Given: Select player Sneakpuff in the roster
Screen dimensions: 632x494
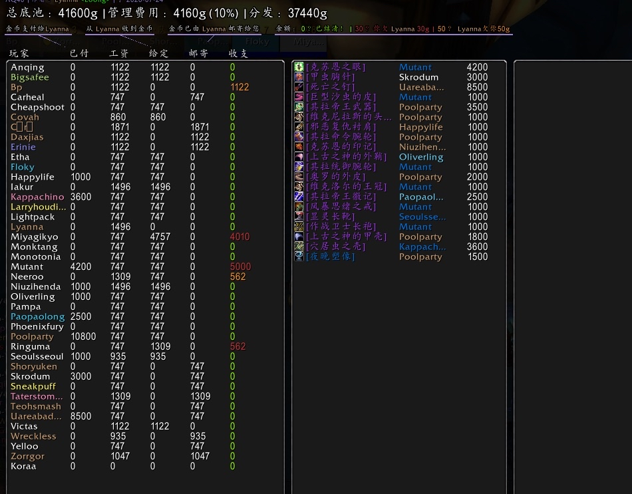Looking at the screenshot, I should tap(33, 386).
